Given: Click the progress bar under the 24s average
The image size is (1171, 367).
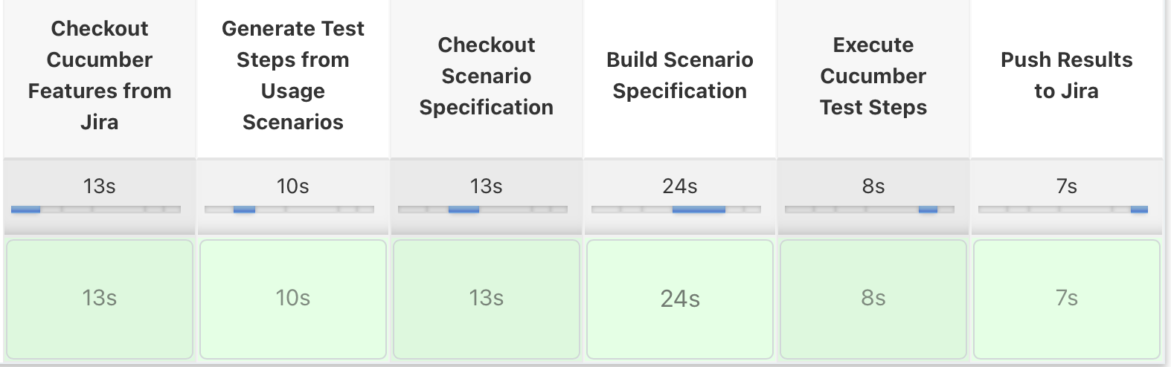Looking at the screenshot, I should click(676, 210).
